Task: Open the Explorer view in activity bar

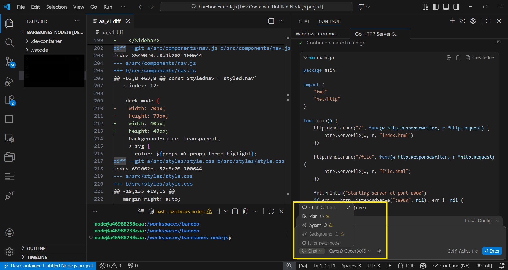Action: pyautogui.click(x=10, y=24)
